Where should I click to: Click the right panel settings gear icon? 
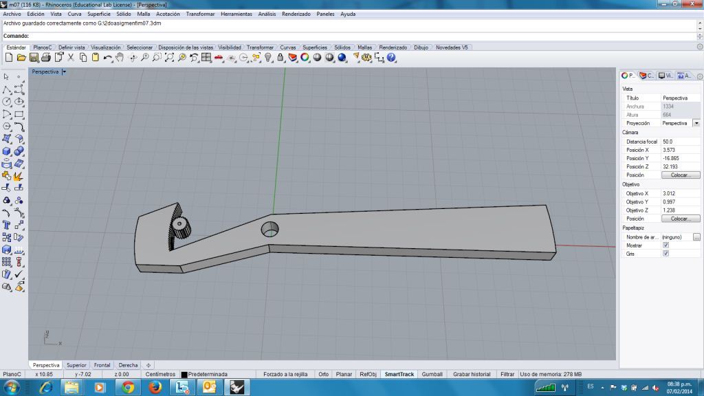click(699, 76)
